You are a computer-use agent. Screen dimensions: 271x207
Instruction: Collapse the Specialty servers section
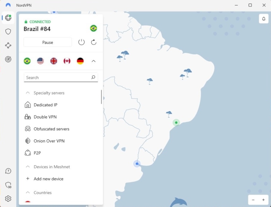click(28, 93)
